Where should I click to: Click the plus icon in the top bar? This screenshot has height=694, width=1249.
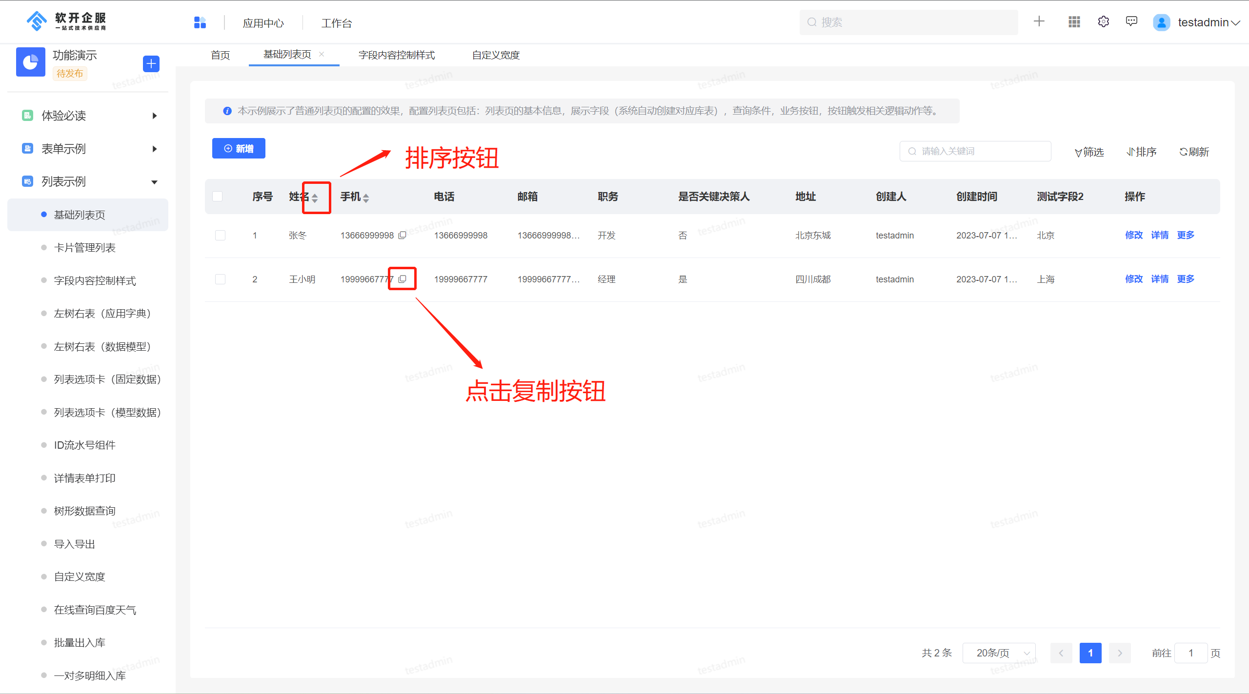click(1039, 21)
